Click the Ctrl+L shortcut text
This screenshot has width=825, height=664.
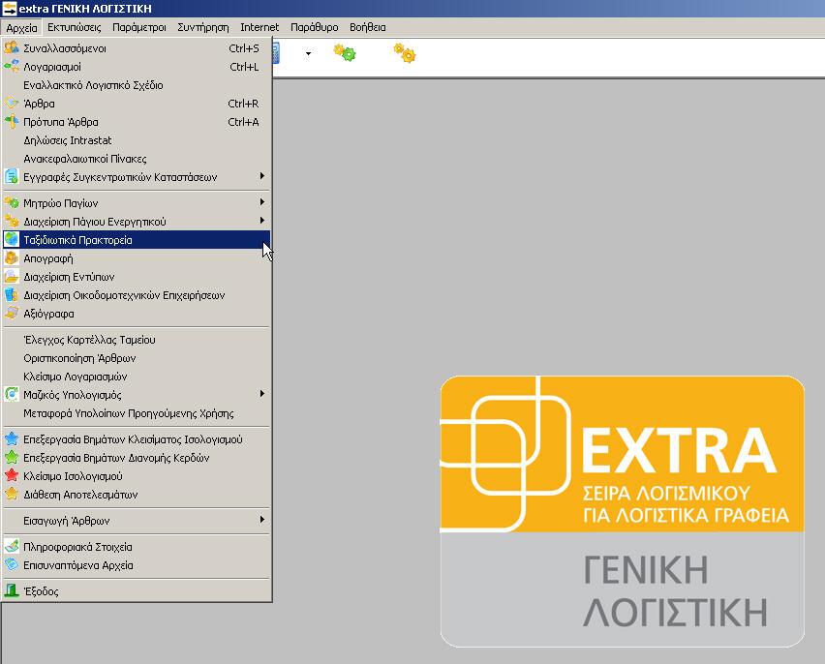coord(244,66)
